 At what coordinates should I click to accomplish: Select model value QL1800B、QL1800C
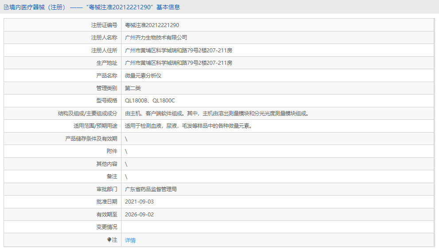150,101
